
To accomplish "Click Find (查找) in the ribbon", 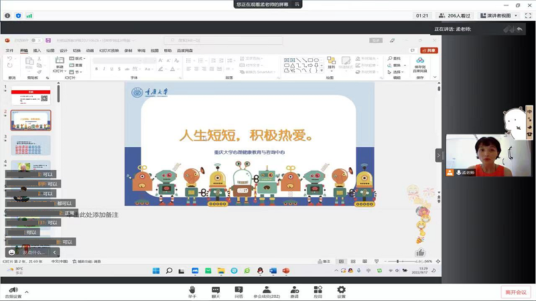I will (x=394, y=58).
